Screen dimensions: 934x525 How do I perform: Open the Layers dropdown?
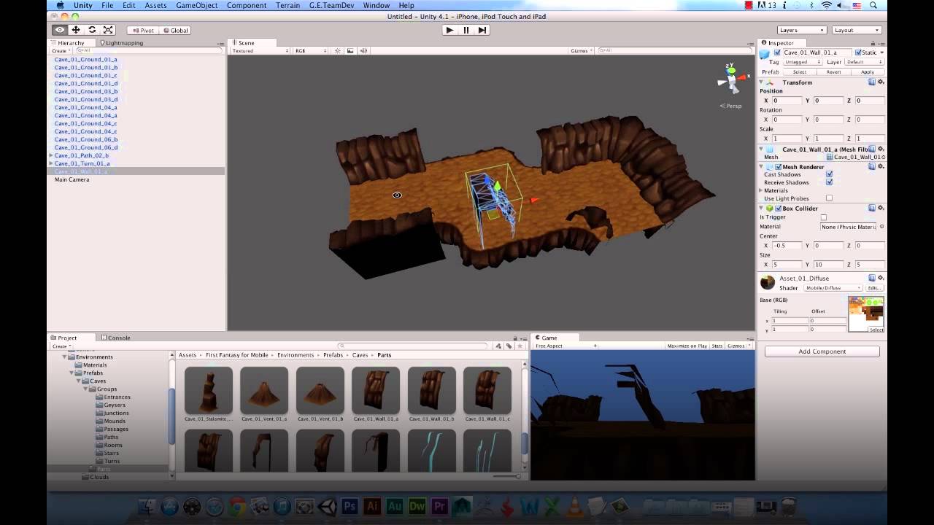pos(801,30)
